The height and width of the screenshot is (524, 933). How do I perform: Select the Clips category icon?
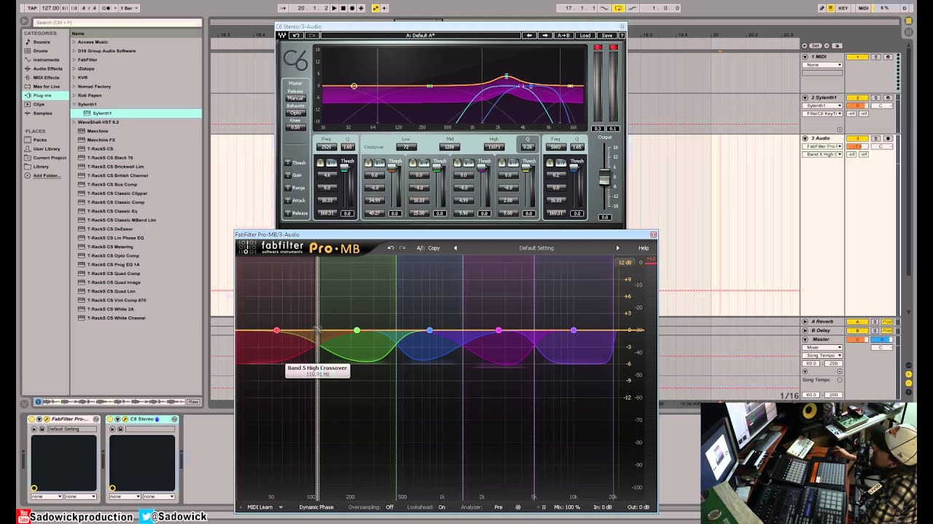point(28,104)
